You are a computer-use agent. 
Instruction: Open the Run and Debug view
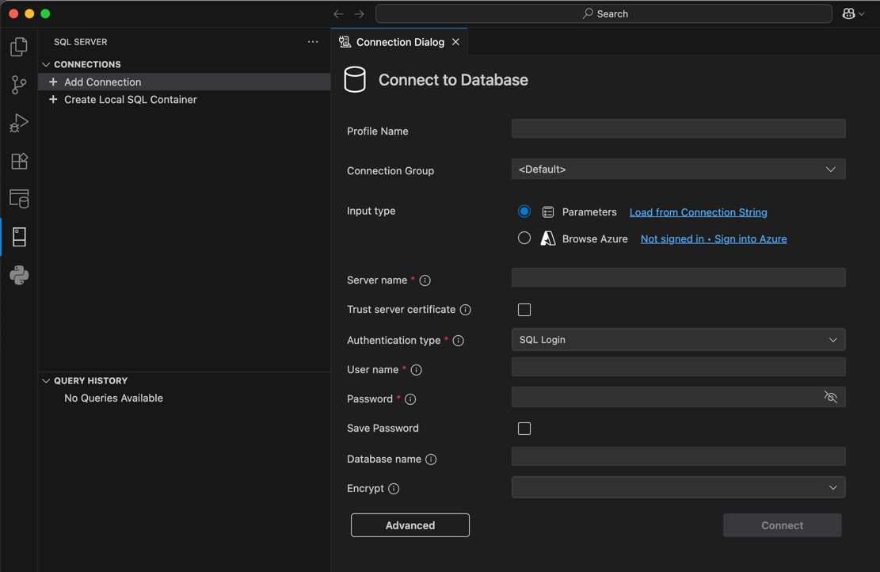18,123
